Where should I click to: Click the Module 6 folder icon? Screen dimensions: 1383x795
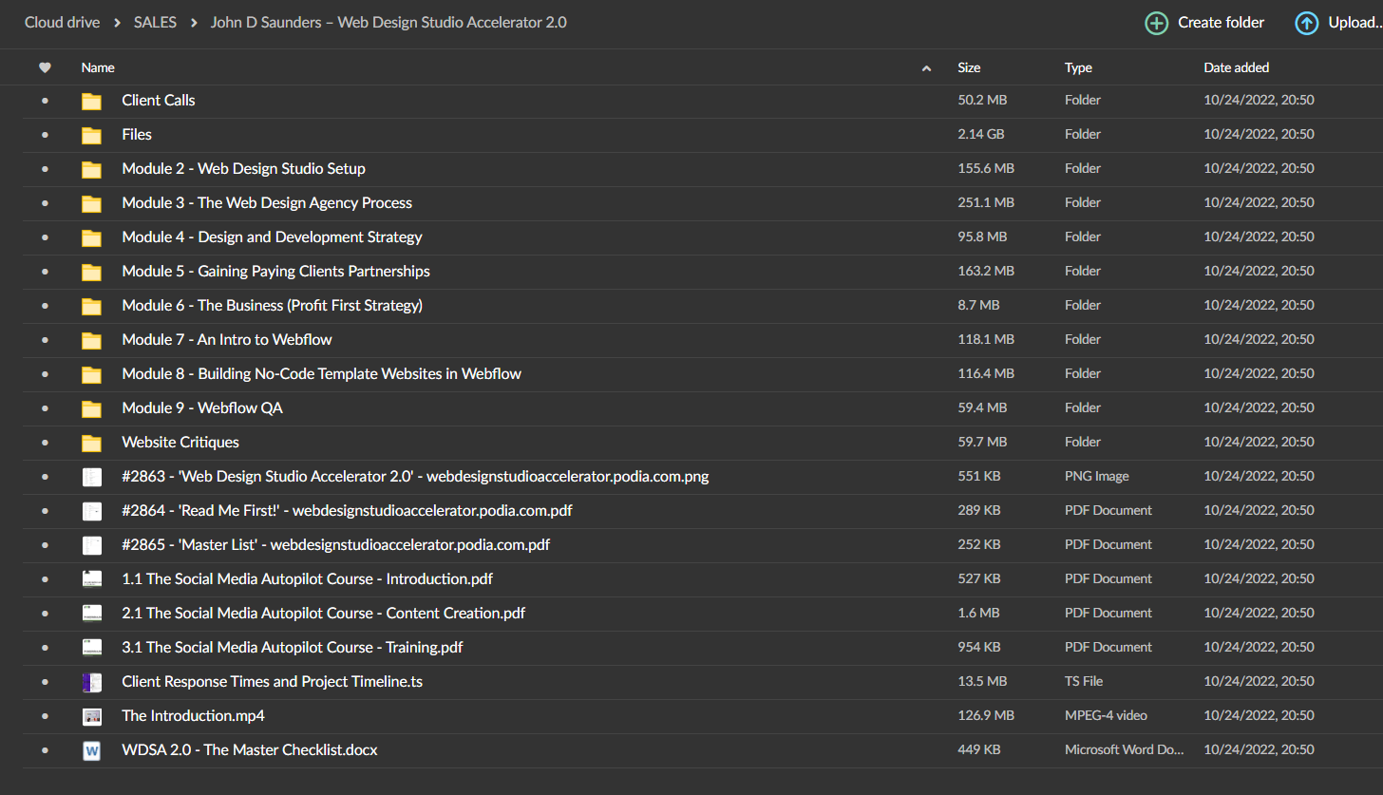point(91,306)
